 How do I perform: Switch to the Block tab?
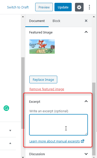pos(56,21)
